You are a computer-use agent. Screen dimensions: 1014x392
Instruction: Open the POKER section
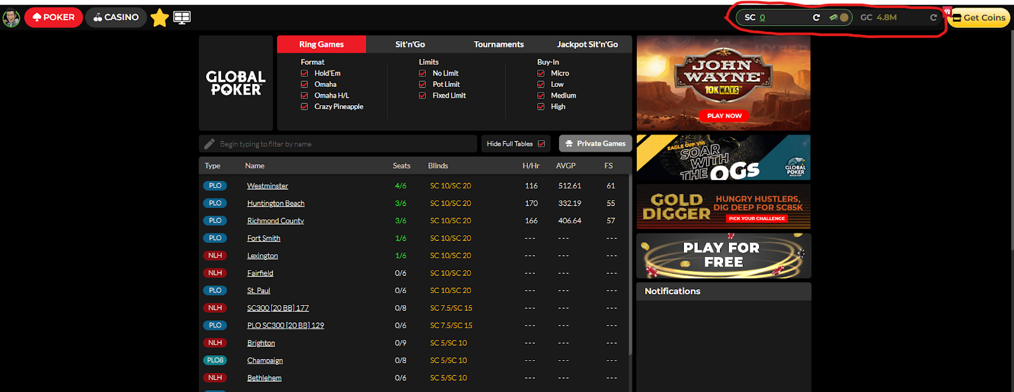pos(54,17)
